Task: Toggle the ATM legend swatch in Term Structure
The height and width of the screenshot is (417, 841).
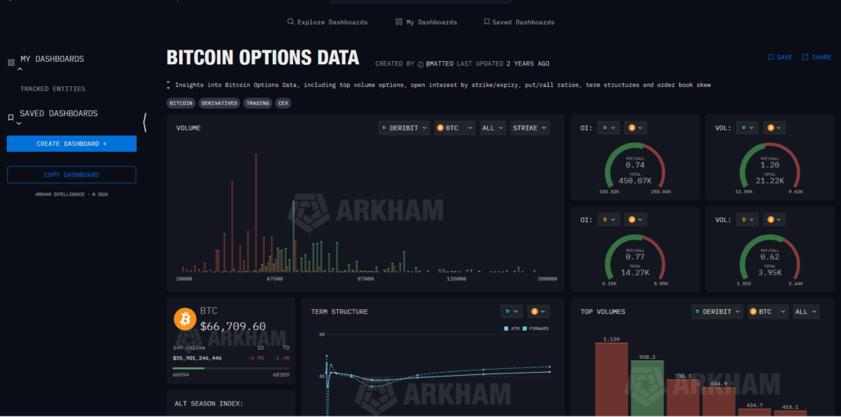Action: 506,328
